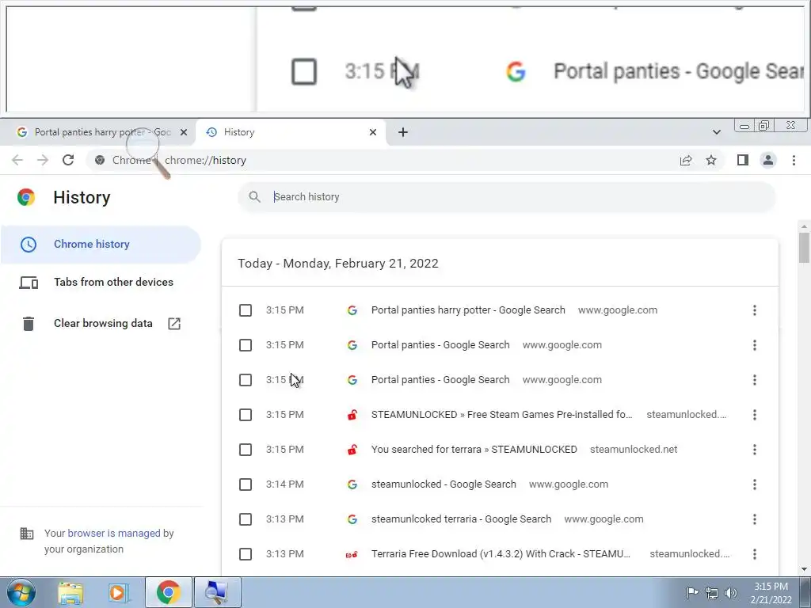Image resolution: width=811 pixels, height=608 pixels.
Task: Go back to previous page
Action: 17,160
